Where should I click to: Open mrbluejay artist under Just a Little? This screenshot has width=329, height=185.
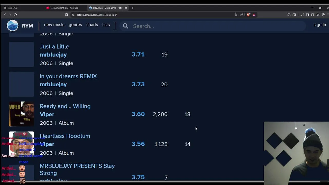(53, 55)
